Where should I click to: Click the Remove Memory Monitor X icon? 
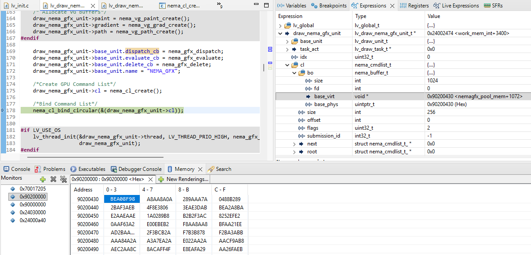click(53, 179)
